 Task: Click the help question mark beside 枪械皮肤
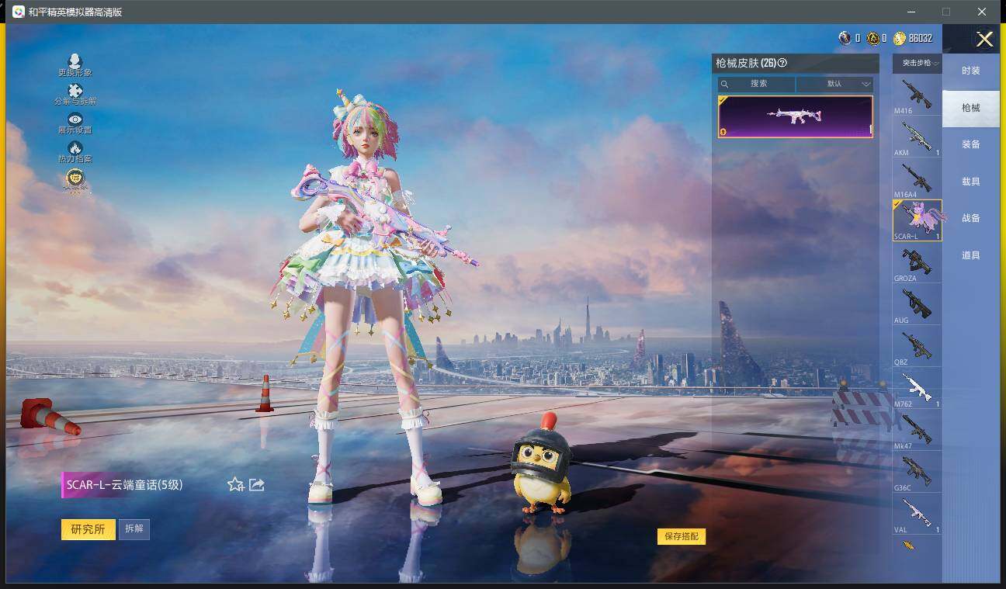782,63
